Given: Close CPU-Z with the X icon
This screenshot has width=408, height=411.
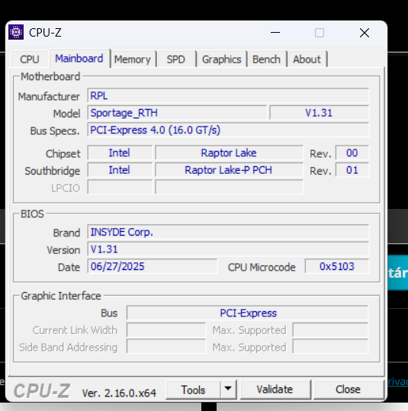Looking at the screenshot, I should (x=365, y=33).
